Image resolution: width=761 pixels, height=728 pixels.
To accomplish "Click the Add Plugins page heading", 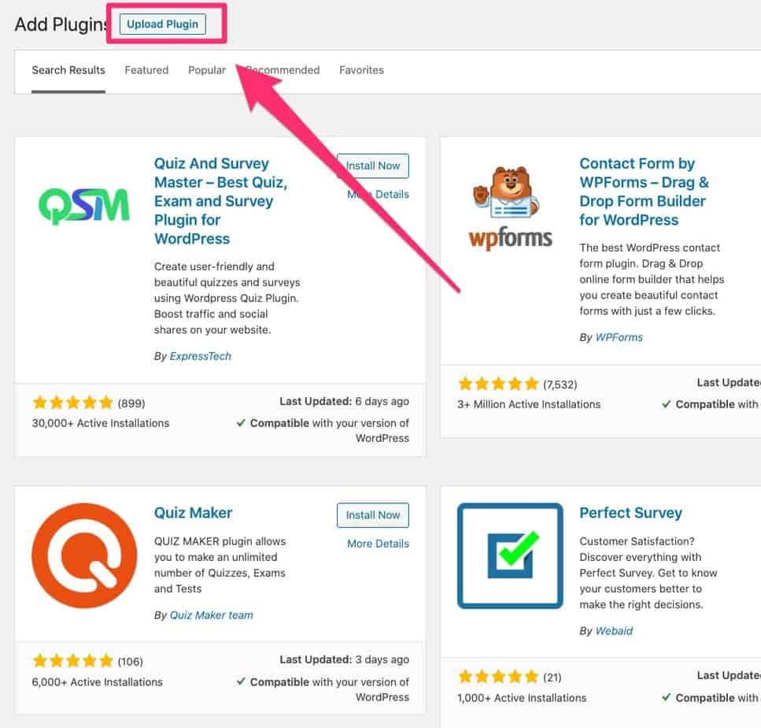I will coord(61,24).
